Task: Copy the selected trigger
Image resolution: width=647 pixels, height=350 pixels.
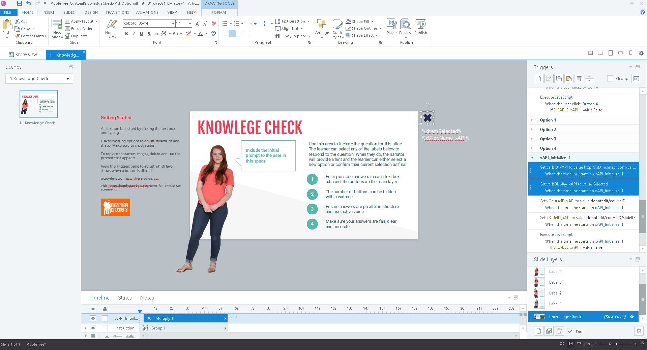Action: click(559, 78)
